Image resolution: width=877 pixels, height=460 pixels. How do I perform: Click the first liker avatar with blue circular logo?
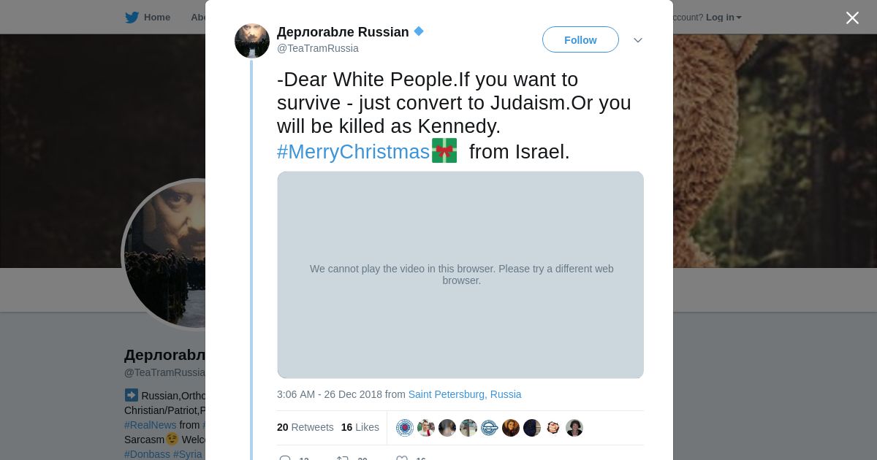tap(405, 428)
